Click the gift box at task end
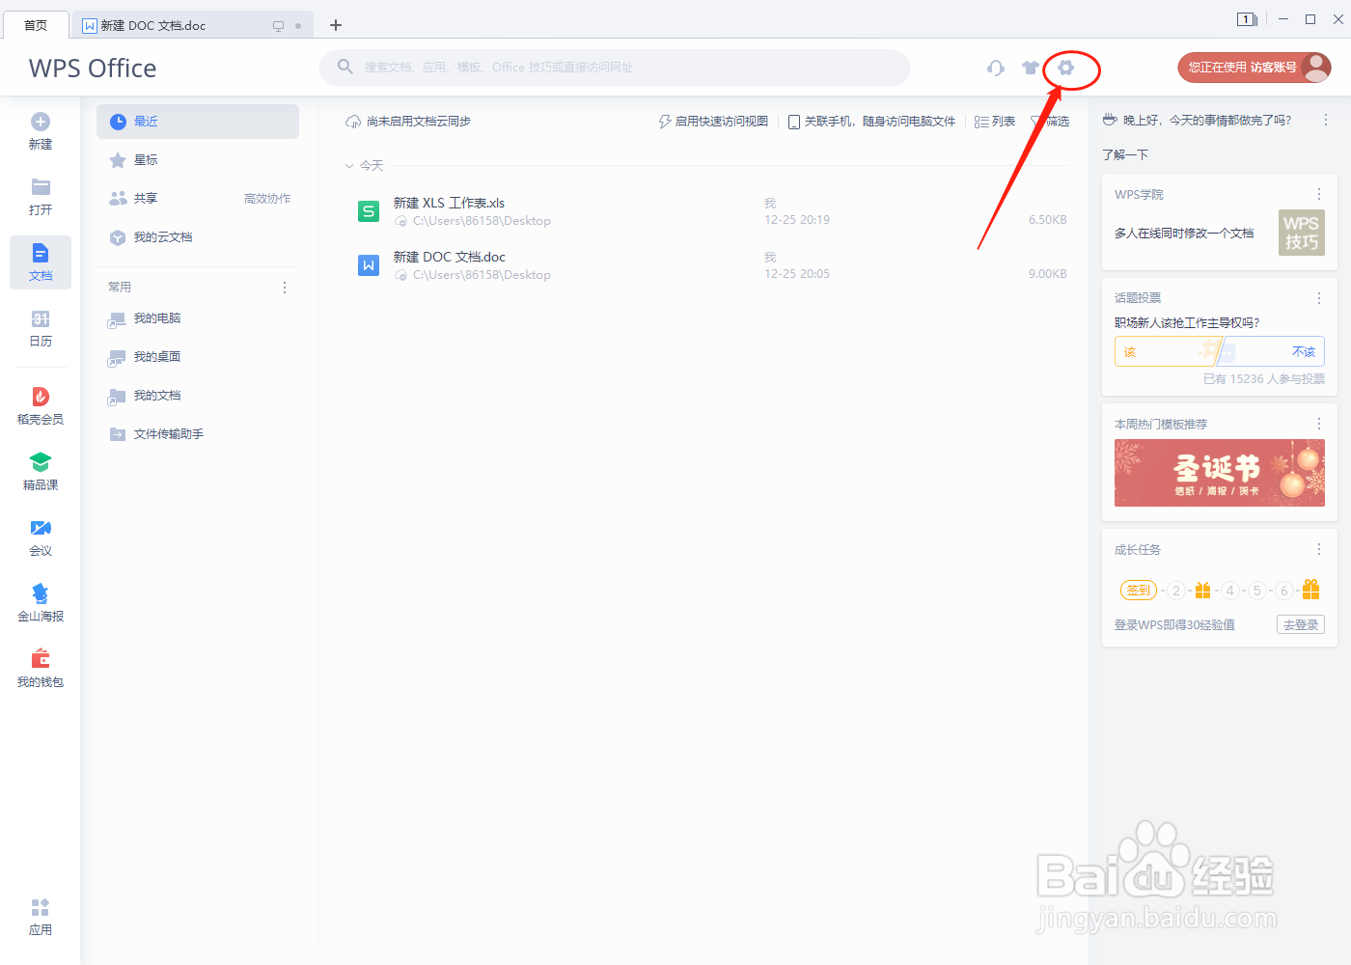The image size is (1351, 965). click(1310, 589)
